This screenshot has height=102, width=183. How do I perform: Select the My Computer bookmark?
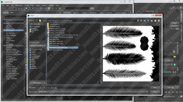pos(35,26)
